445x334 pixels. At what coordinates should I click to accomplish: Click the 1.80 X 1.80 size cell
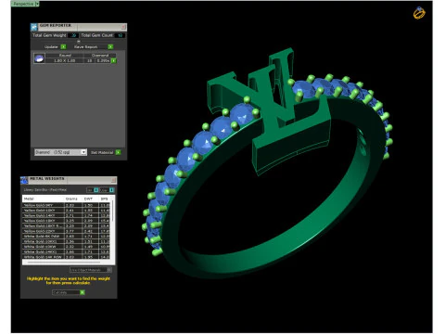coord(65,60)
